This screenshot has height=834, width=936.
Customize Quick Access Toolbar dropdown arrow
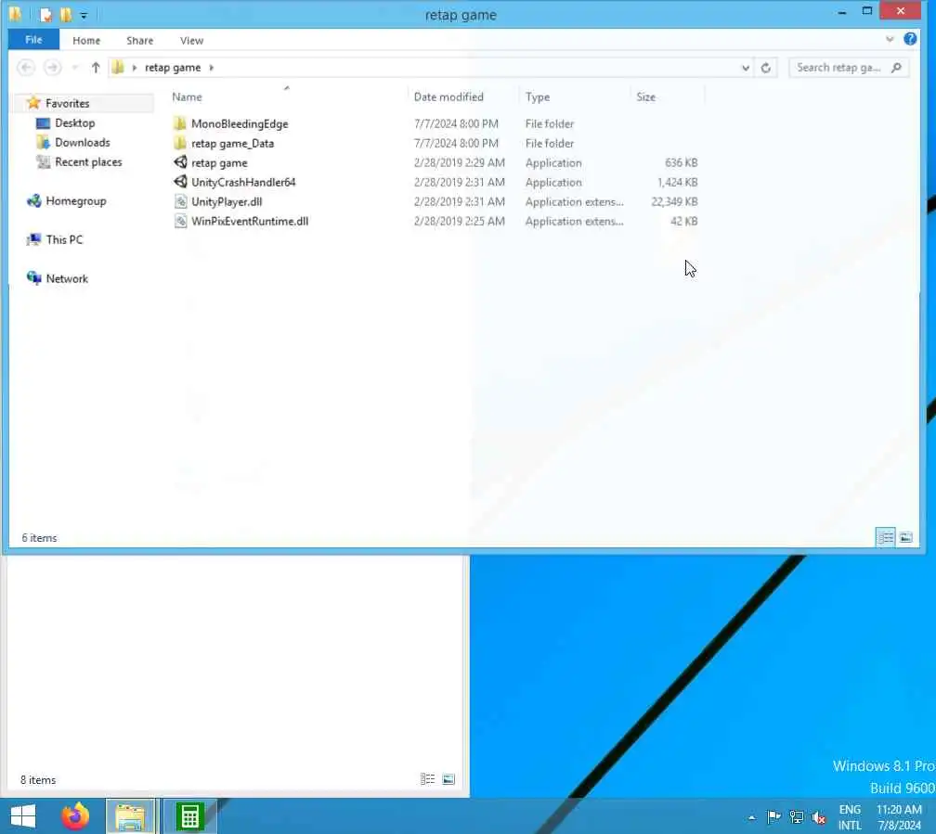point(84,15)
